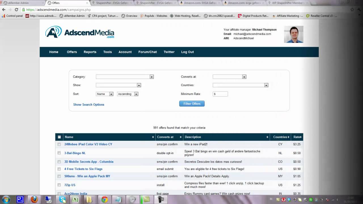Image resolution: width=363 pixels, height=204 pixels.
Task: Check the 500sms Apple Pack MY row
Action: (x=59, y=176)
